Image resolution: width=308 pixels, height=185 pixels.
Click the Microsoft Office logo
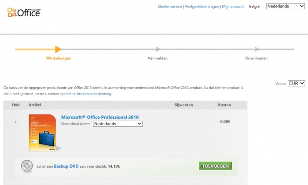pyautogui.click(x=24, y=12)
